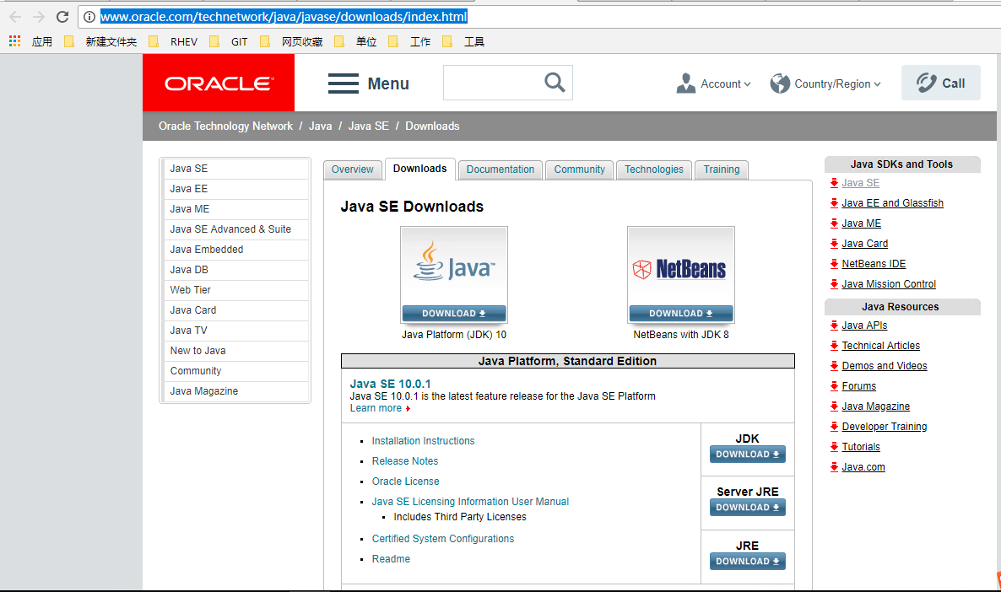Image resolution: width=1001 pixels, height=592 pixels.
Task: Open Release Notes link
Action: click(405, 461)
